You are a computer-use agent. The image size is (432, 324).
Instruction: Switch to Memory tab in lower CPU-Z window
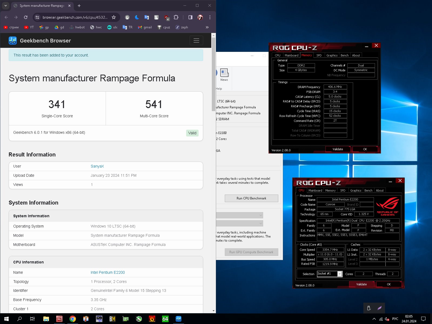[x=330, y=190]
